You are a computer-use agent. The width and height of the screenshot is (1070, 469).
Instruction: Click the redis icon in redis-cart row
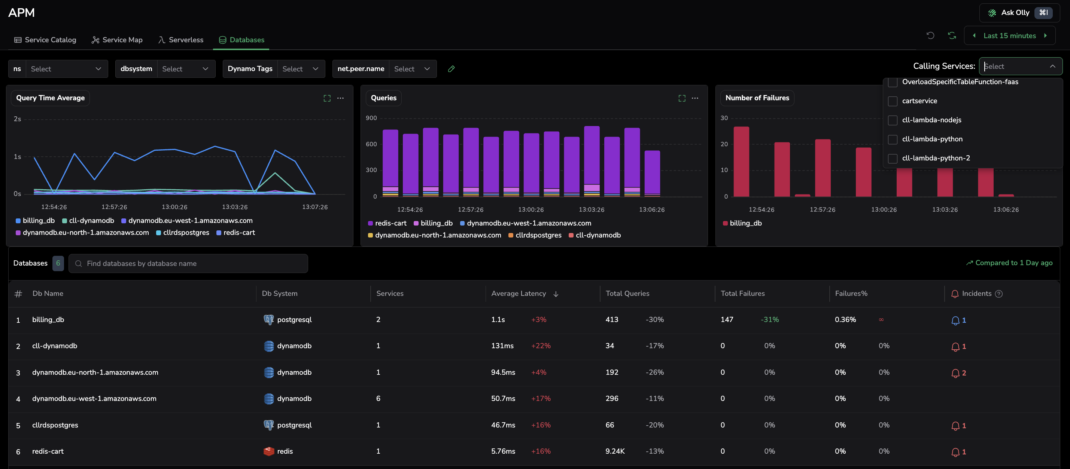[269, 451]
